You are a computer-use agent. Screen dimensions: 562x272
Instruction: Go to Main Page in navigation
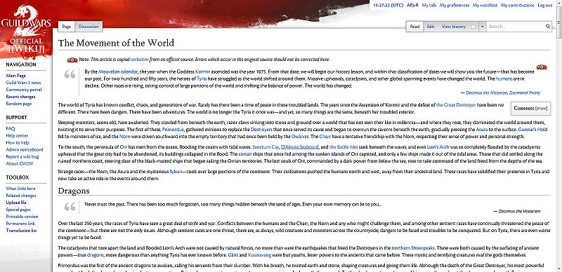[15, 76]
